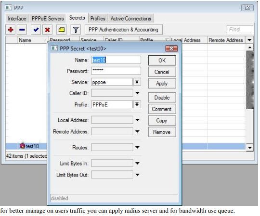This screenshot has height=216, width=260.
Task: Click the test10 user icon in the list
Action: 22,146
